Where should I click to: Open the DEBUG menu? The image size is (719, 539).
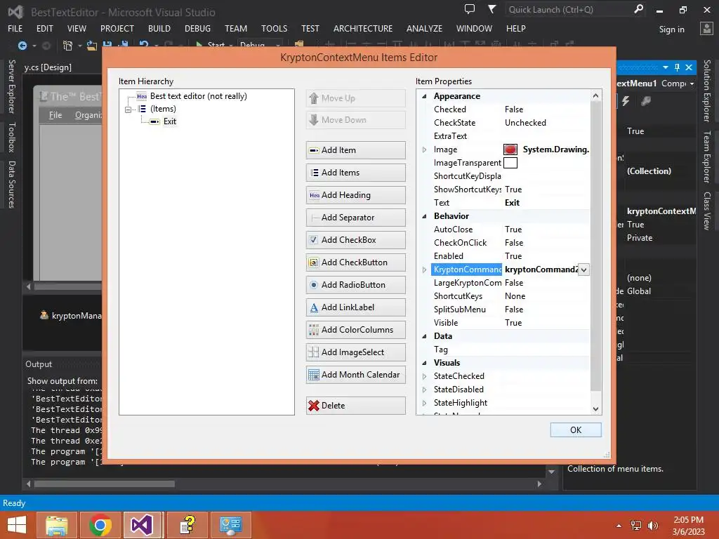(197, 28)
